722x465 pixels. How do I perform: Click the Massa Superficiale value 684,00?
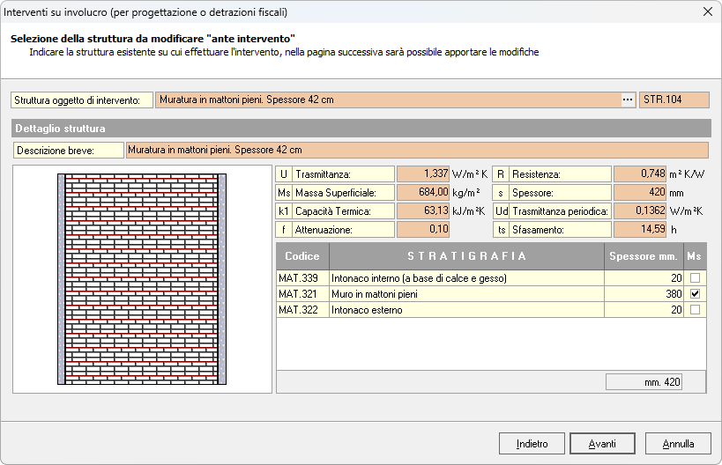[x=424, y=192]
